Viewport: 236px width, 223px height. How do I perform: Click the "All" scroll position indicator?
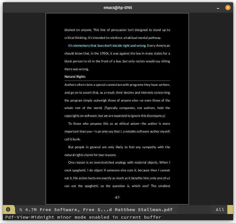[220, 209]
